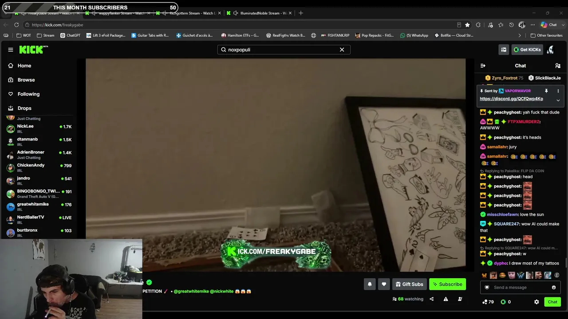
Task: Open chat settings gear
Action: 536,302
